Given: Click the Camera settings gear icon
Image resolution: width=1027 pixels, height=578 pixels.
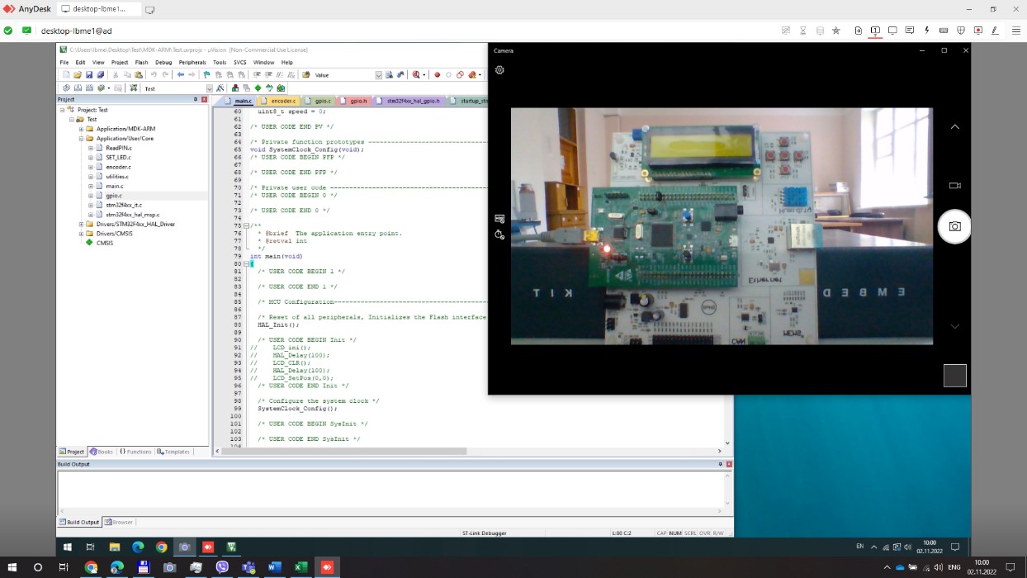Looking at the screenshot, I should (x=499, y=70).
